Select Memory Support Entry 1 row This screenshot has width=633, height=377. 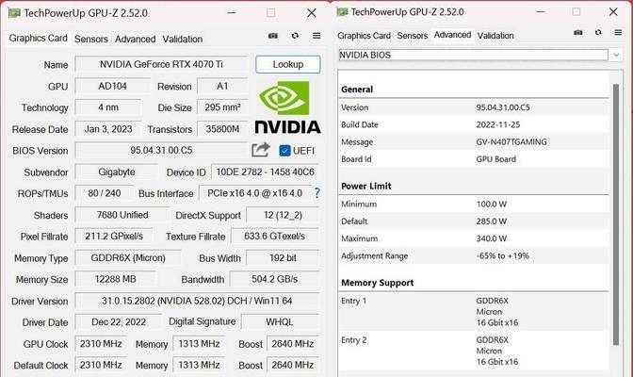474,312
